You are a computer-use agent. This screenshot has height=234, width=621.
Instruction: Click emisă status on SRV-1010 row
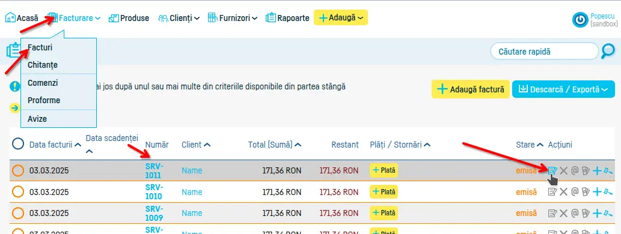[x=527, y=192]
